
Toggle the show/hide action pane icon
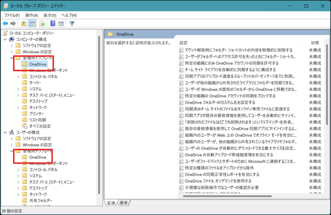point(61,23)
